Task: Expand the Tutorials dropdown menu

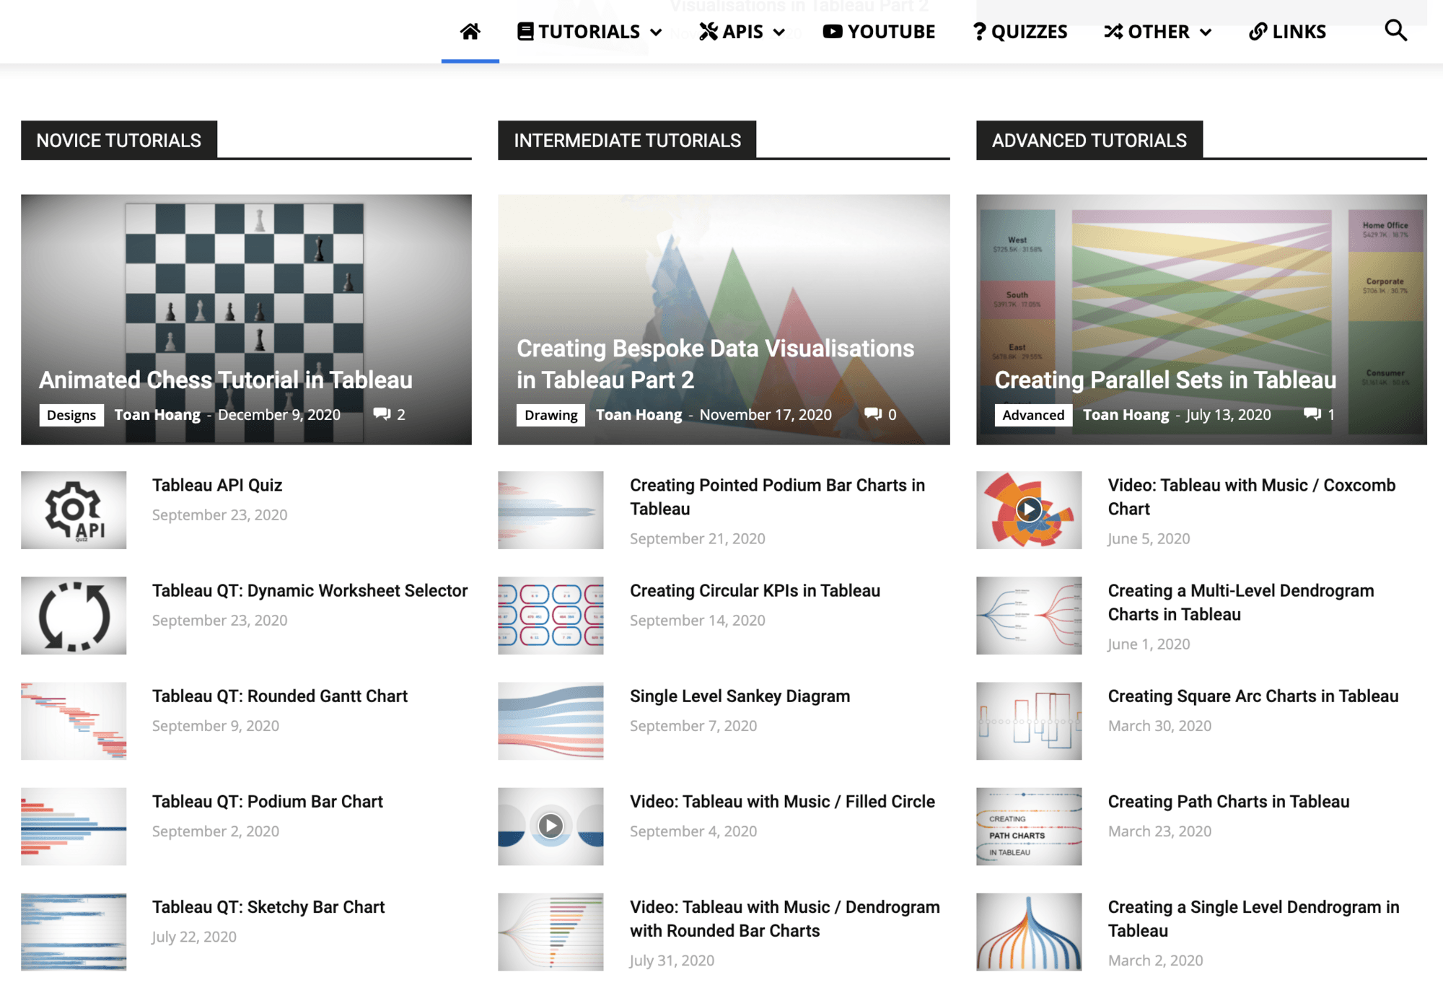Action: (589, 32)
